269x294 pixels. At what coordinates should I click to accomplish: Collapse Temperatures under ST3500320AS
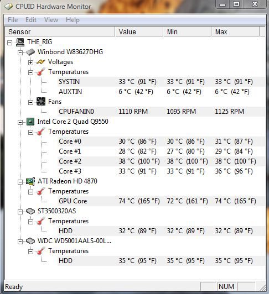(30, 222)
